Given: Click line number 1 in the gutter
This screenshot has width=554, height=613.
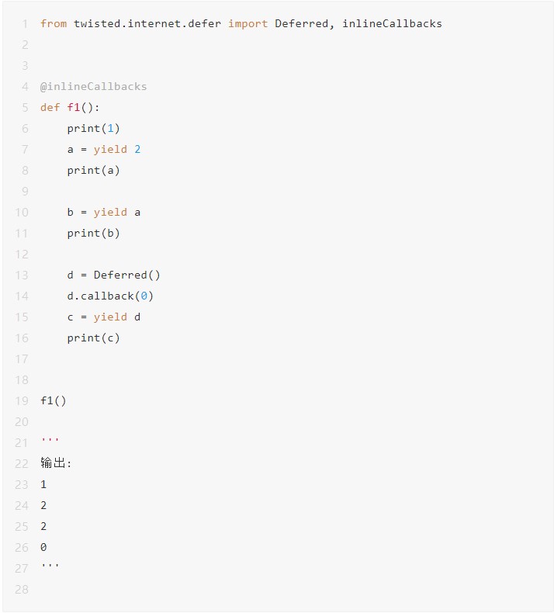Looking at the screenshot, I should coord(25,23).
